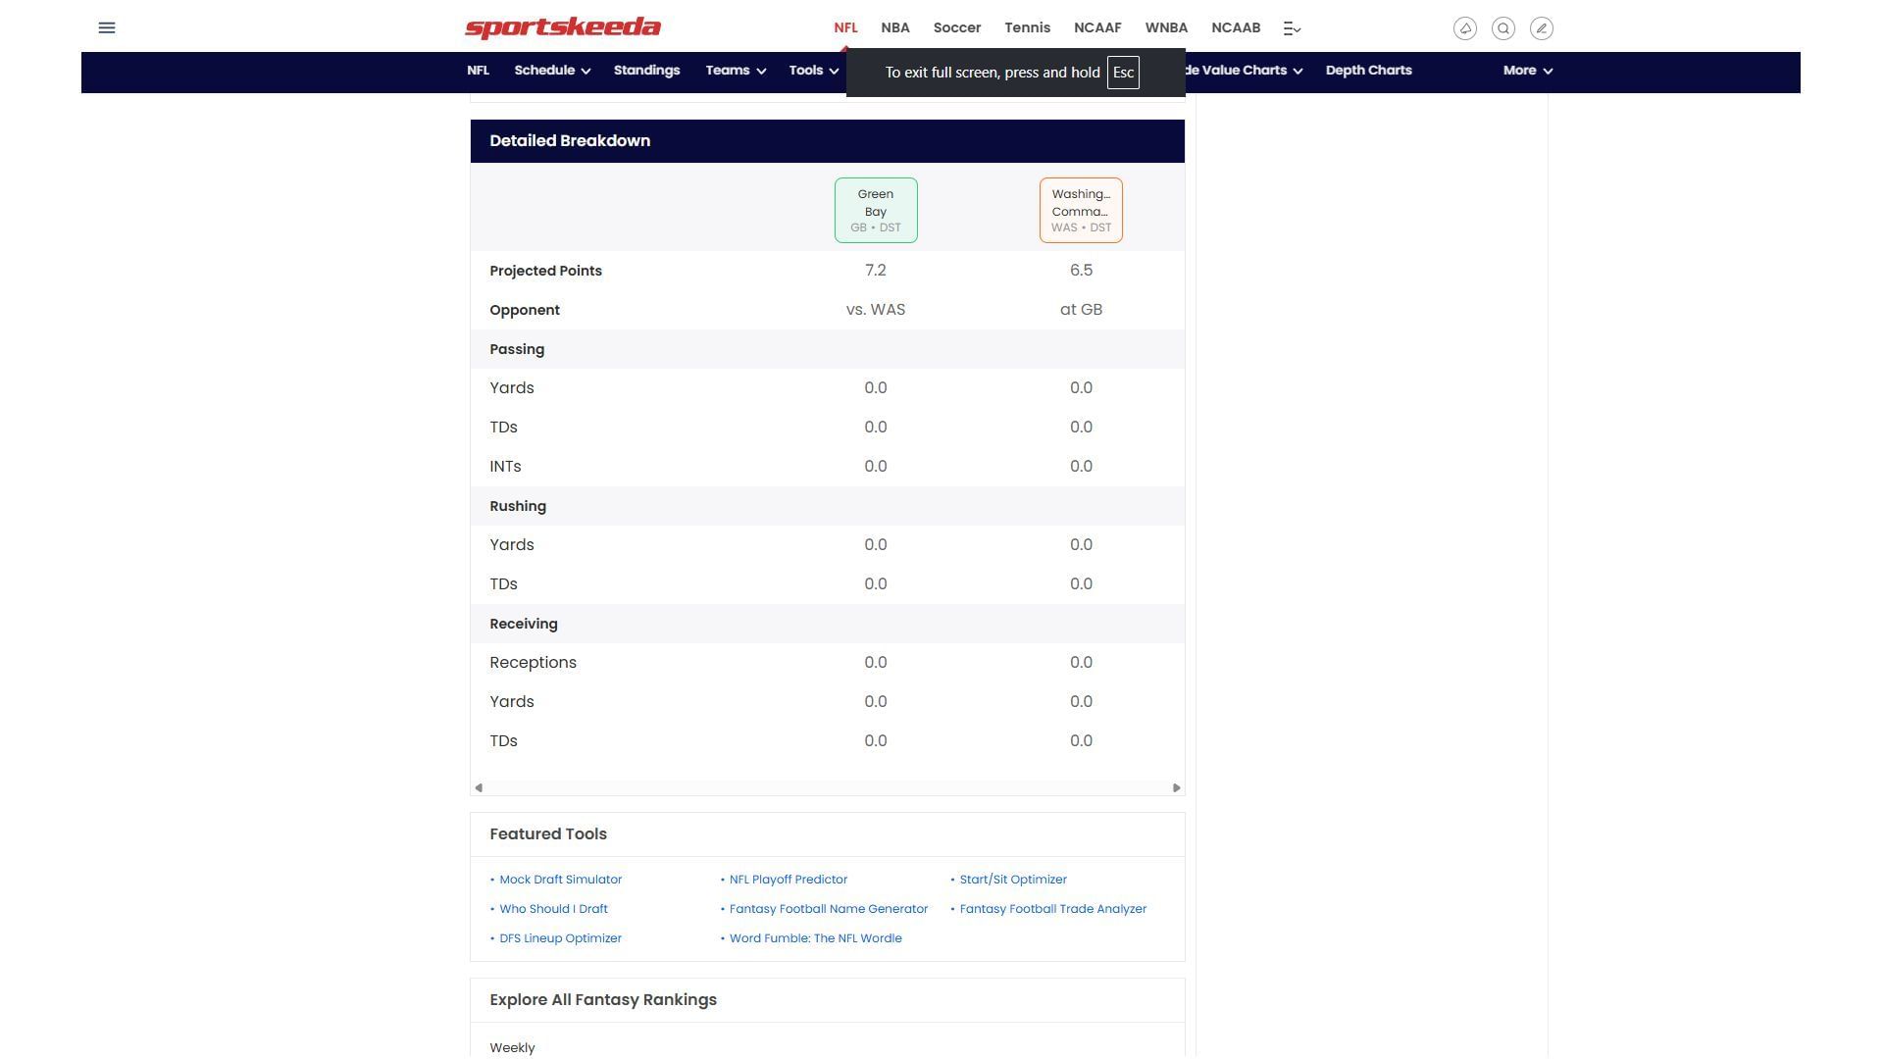The height and width of the screenshot is (1059, 1883).
Task: Open the more sports list icon
Action: tap(1292, 28)
